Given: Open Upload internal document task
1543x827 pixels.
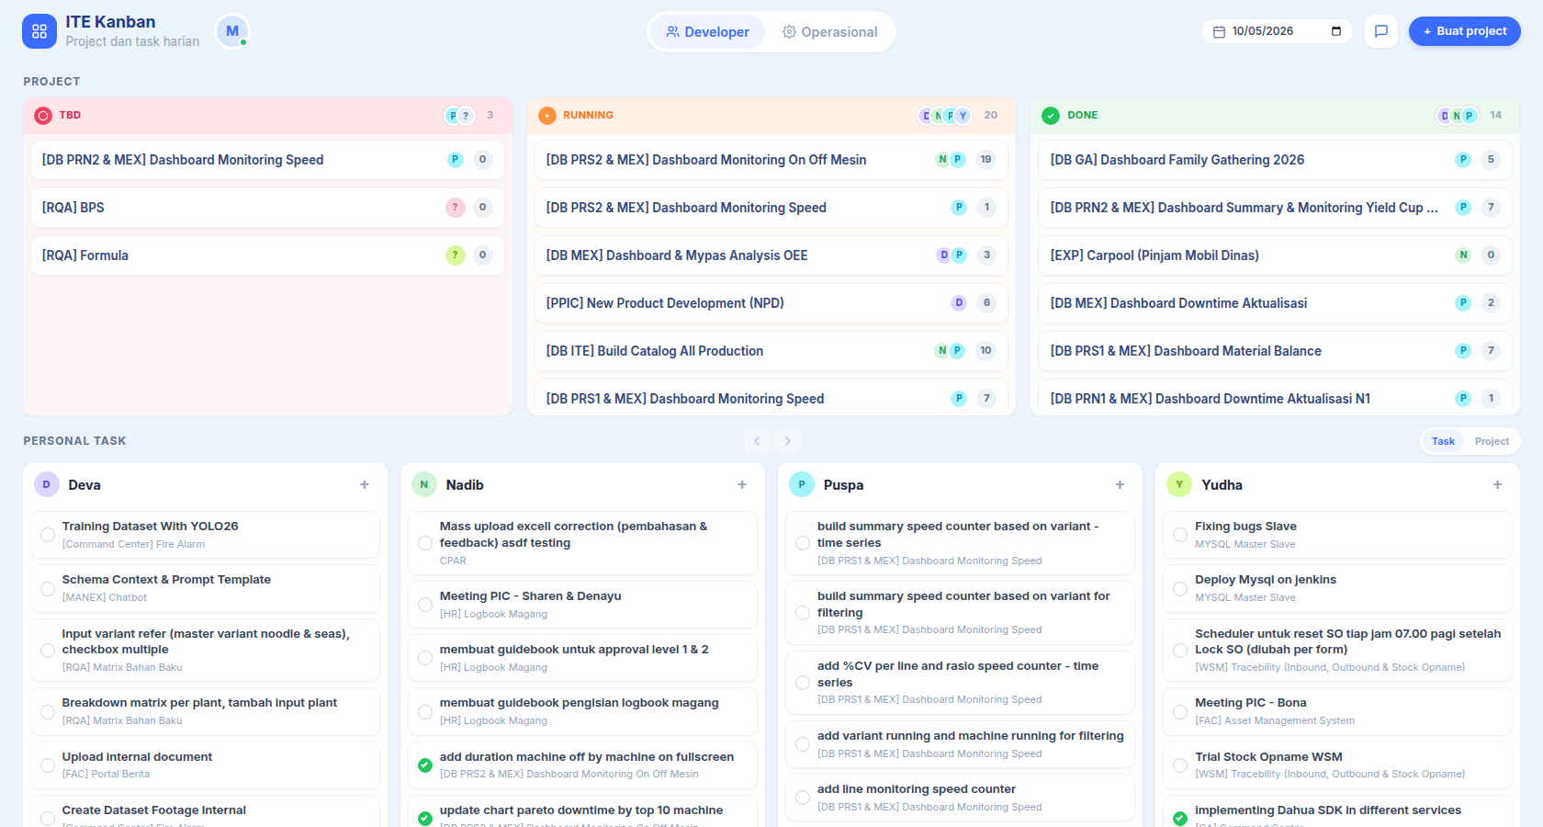Looking at the screenshot, I should (x=205, y=765).
